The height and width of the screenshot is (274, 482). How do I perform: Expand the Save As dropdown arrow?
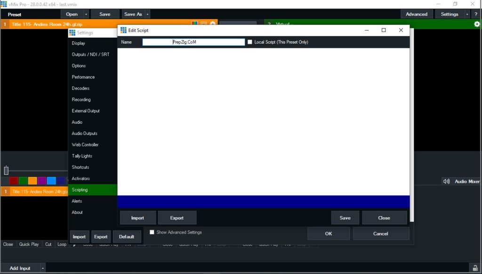pos(147,14)
